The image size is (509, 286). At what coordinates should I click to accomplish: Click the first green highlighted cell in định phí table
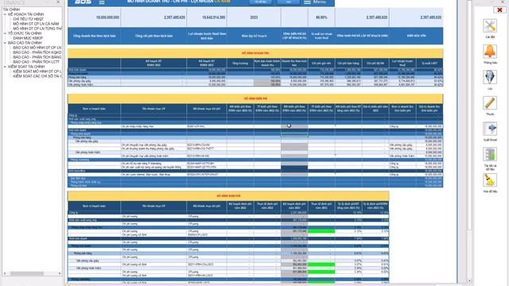[x=321, y=231]
